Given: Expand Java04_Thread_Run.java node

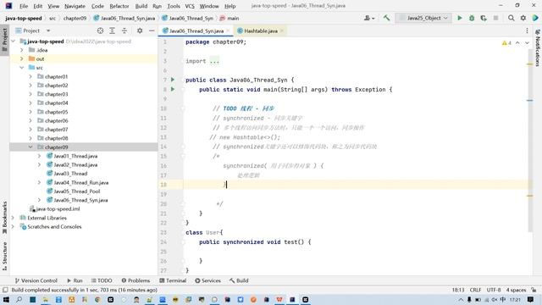Looking at the screenshot, I should pos(39,182).
